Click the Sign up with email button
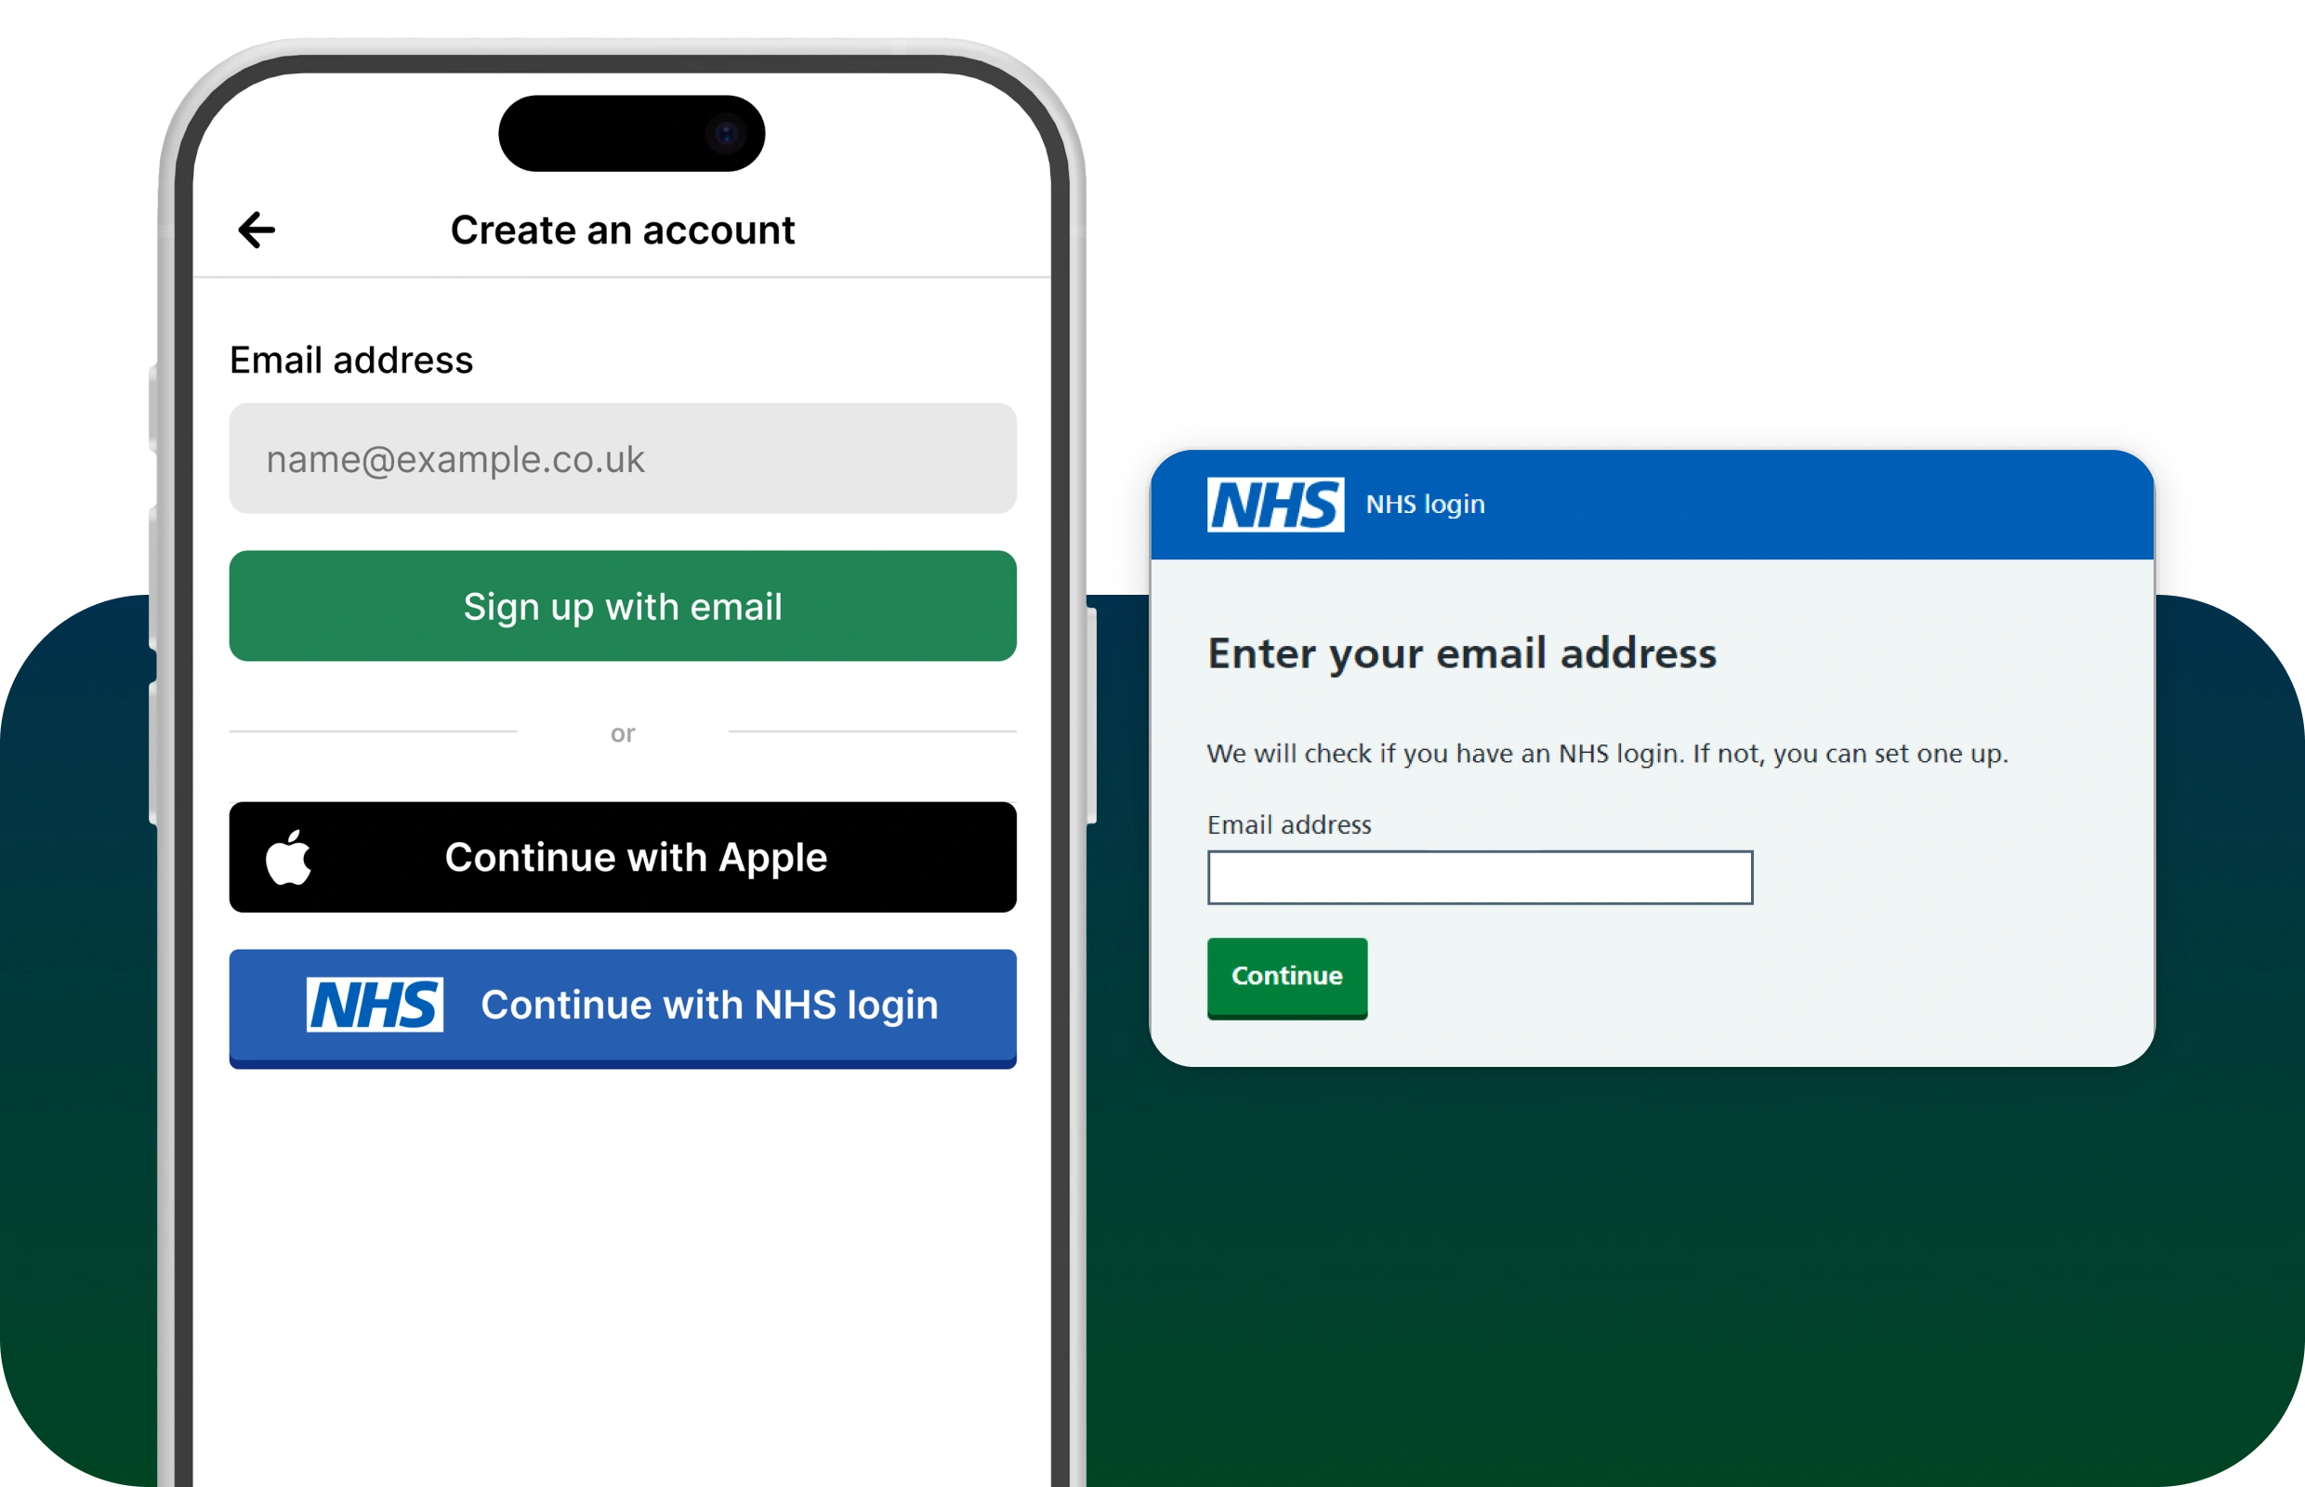 [x=623, y=606]
